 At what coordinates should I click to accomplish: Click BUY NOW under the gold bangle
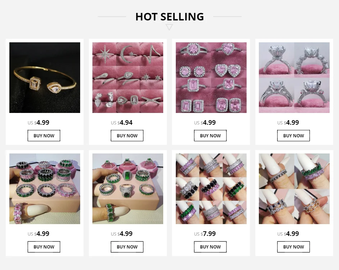[44, 136]
